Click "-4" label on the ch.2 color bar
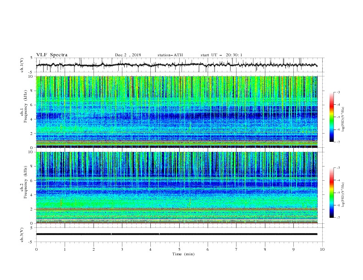This screenshot has width=363, height=280. pos(338,180)
